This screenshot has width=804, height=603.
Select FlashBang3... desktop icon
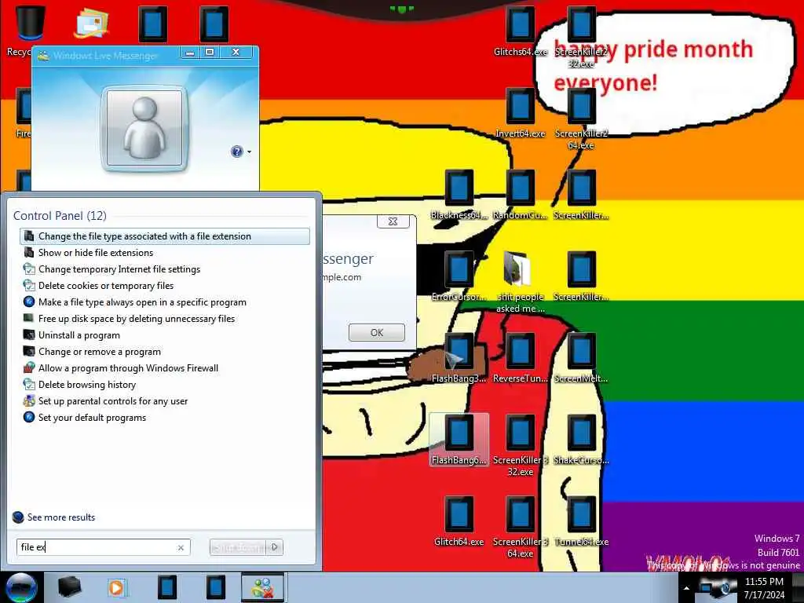tap(459, 357)
